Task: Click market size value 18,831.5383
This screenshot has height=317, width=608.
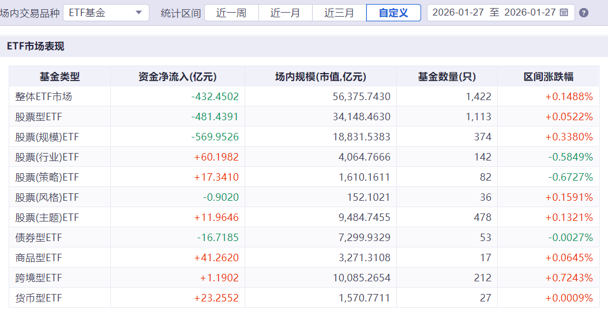Action: (361, 137)
